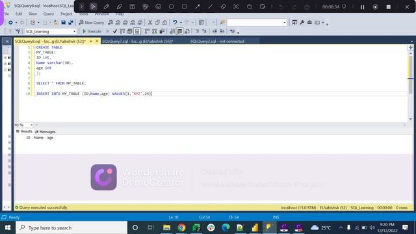Open Google Chrome from taskbar
This screenshot has width=416, height=234.
coord(181,227)
